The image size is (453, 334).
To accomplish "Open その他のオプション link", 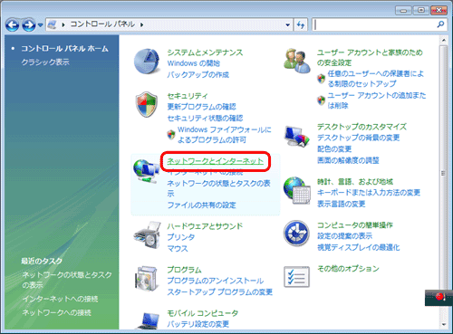I will coord(348,269).
